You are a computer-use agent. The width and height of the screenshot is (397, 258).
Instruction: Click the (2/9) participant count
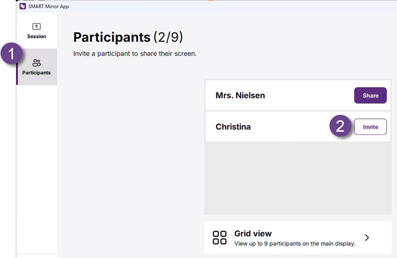tap(168, 37)
